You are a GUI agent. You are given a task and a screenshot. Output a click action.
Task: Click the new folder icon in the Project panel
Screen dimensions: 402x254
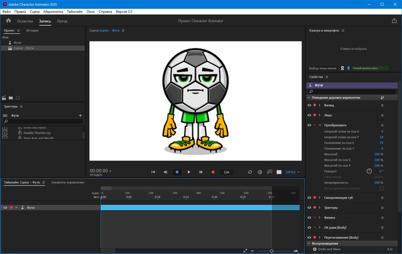[x=11, y=98]
